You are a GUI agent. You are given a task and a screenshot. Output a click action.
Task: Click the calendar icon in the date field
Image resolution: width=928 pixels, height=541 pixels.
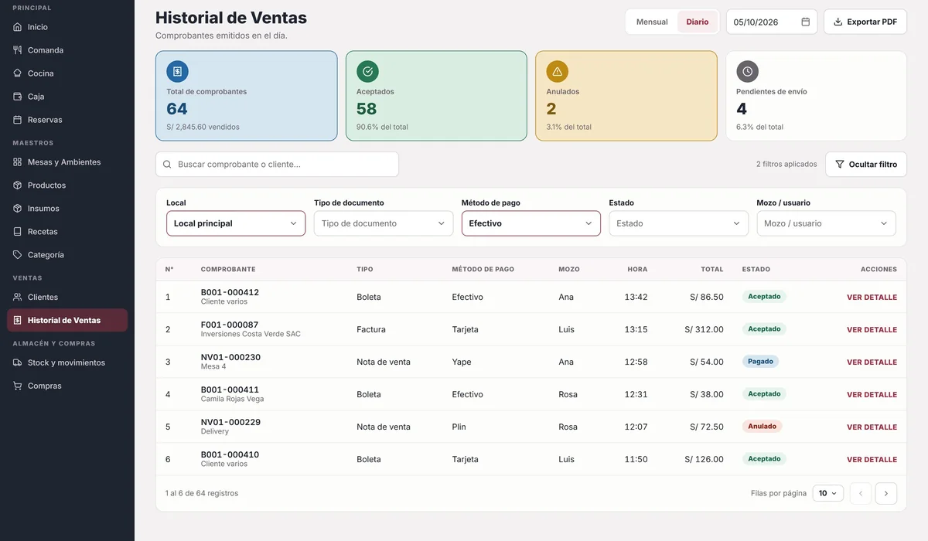805,22
